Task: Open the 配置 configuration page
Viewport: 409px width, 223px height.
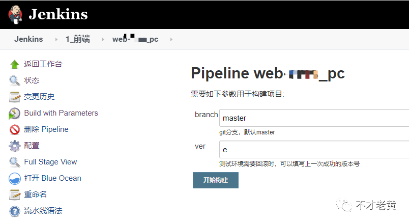Action: [32, 146]
